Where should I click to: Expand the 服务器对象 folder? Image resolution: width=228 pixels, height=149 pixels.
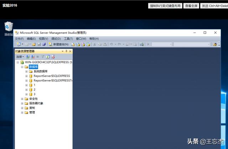pos(22,103)
